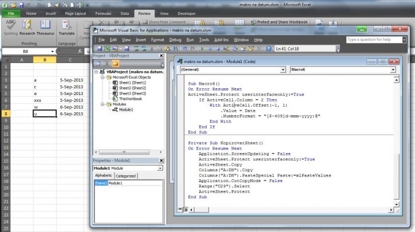Toggle Show/Hide Comment in Excel ribbon
The height and width of the screenshot is (232, 415).
pyautogui.click(x=164, y=22)
